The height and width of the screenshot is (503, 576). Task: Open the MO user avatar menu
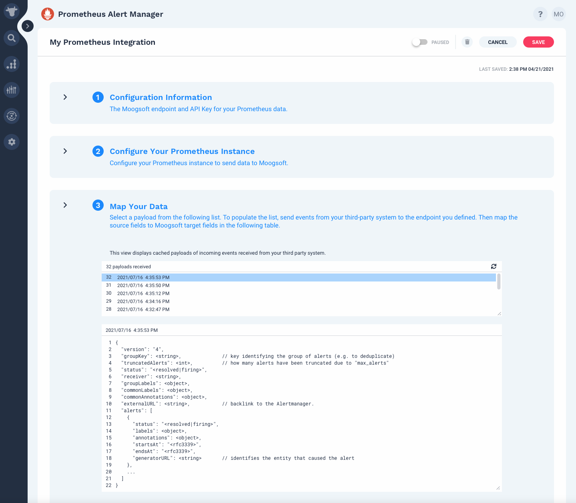click(x=559, y=14)
